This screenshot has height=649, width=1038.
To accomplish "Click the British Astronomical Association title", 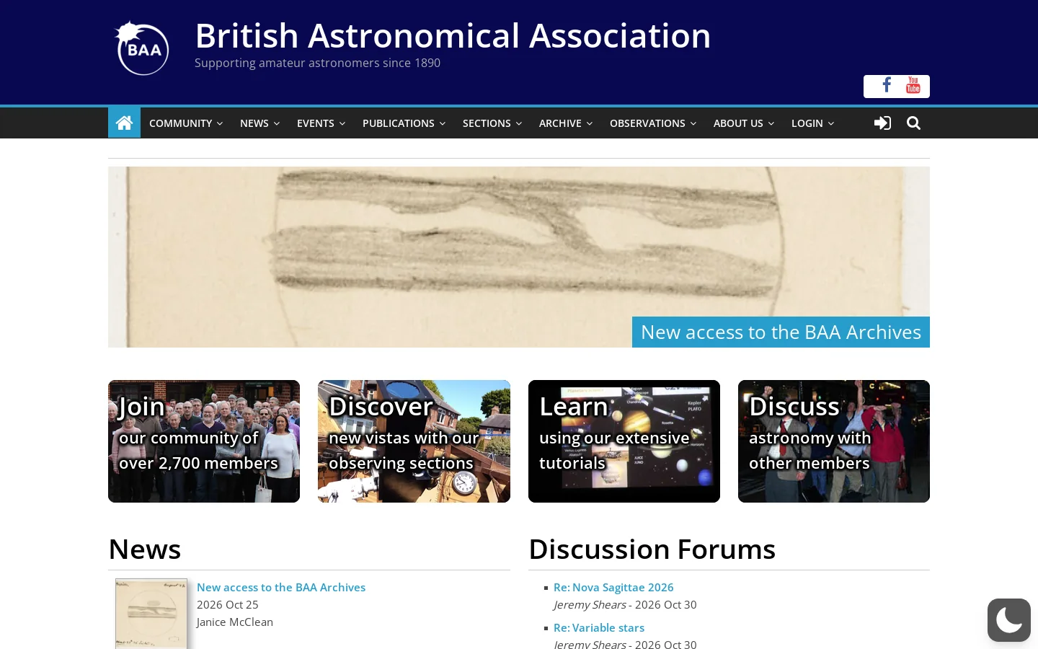I will (453, 35).
